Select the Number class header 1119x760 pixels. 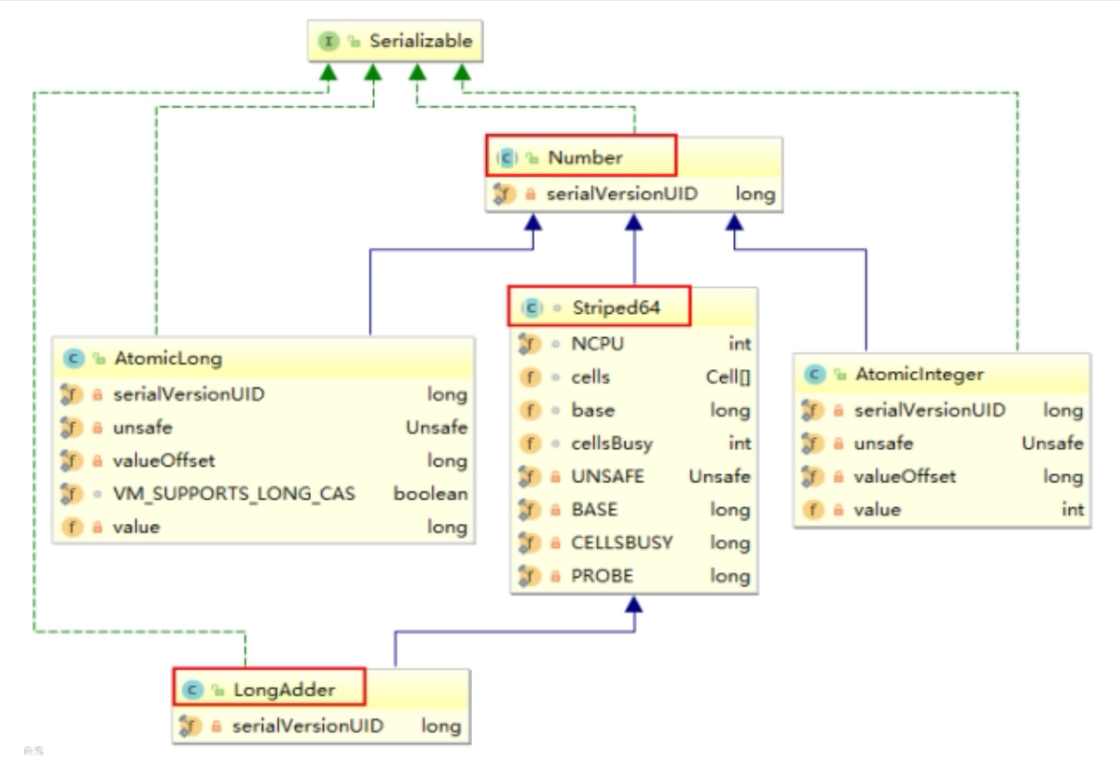[585, 157]
